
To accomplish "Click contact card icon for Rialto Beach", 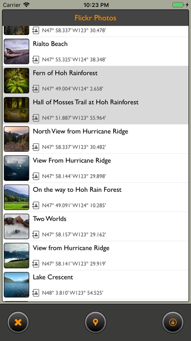I will coord(35,60).
